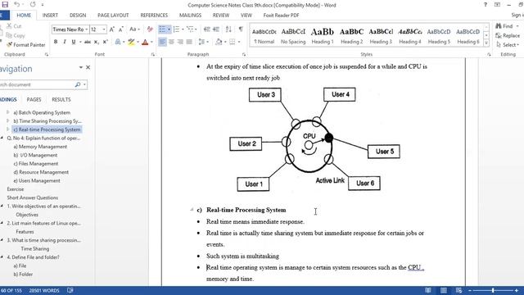This screenshot has width=524, height=295.
Task: Save the document with the floppy icon
Action: (x=5, y=5)
